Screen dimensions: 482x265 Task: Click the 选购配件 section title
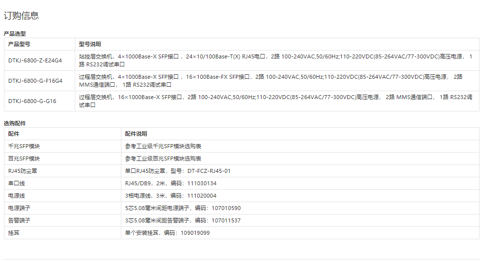(15, 123)
